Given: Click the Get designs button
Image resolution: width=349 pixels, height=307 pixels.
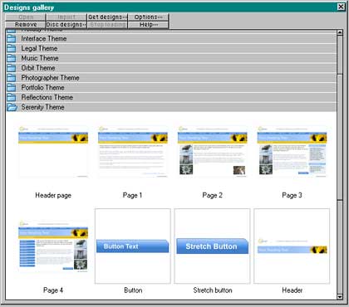Looking at the screenshot, I should point(107,17).
